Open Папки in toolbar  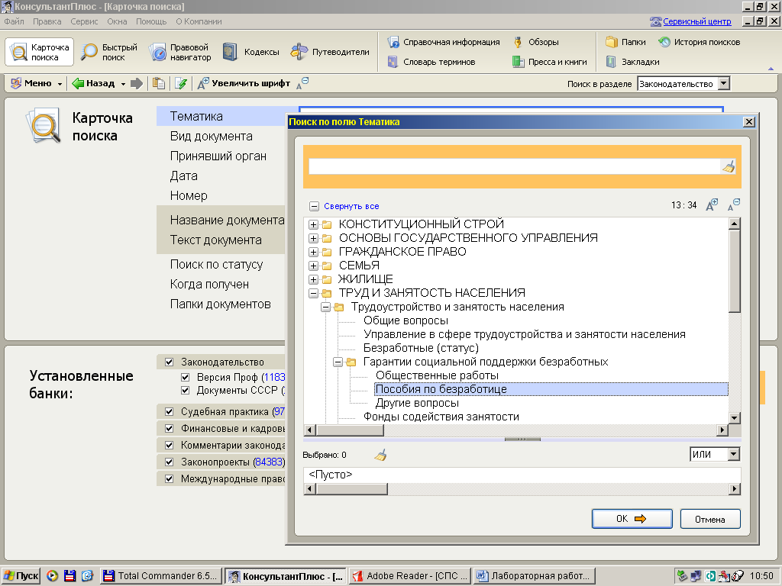tap(625, 42)
